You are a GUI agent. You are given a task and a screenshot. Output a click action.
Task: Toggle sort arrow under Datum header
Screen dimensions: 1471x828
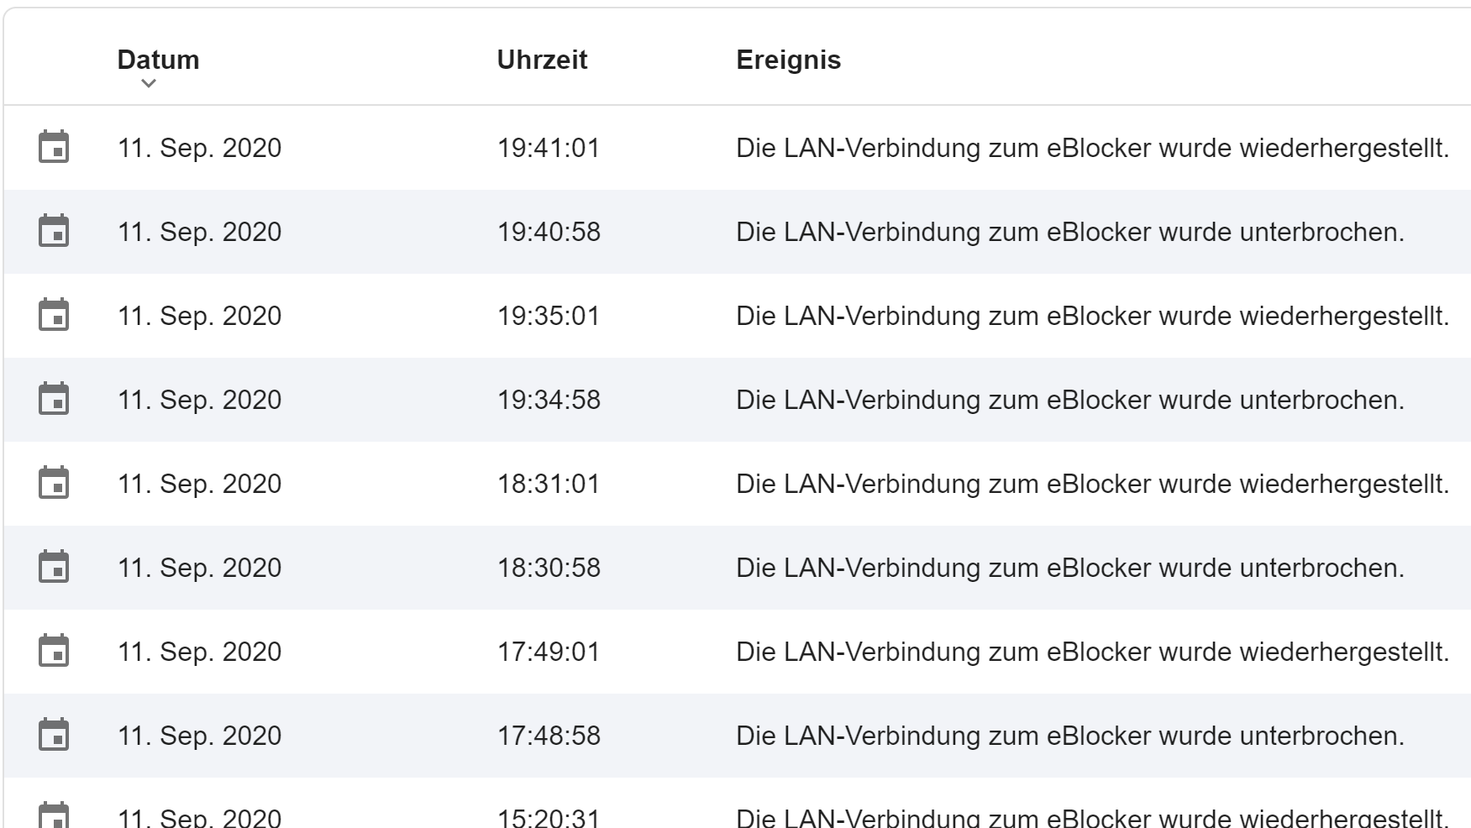149,83
